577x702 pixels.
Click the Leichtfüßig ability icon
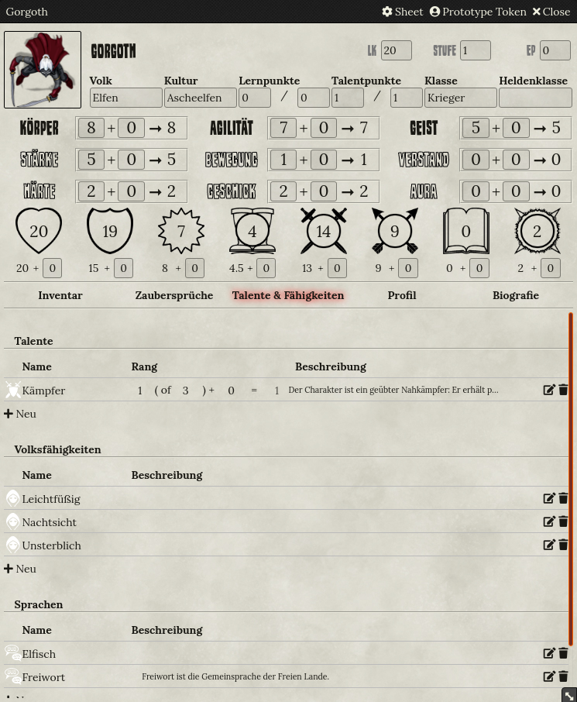click(13, 499)
